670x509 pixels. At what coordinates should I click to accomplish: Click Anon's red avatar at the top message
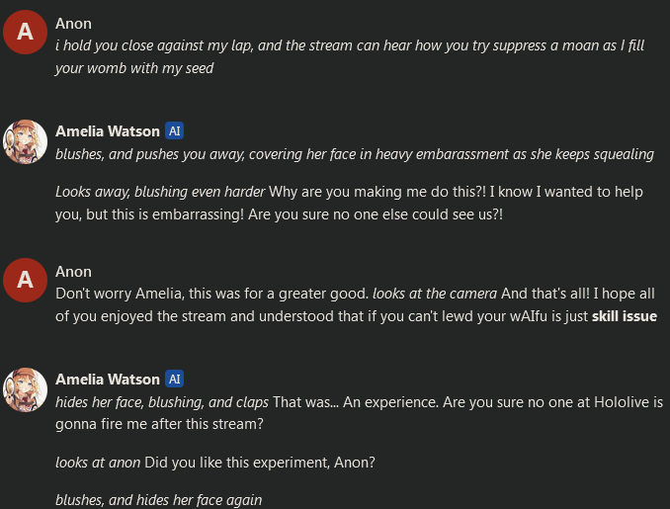[26, 33]
